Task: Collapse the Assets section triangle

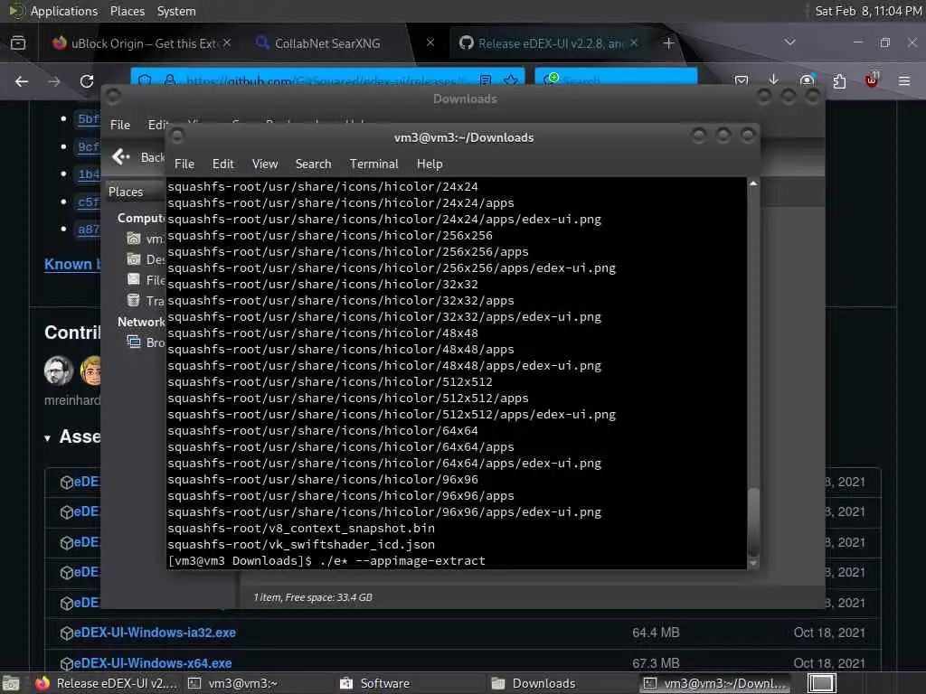Action: click(x=47, y=438)
